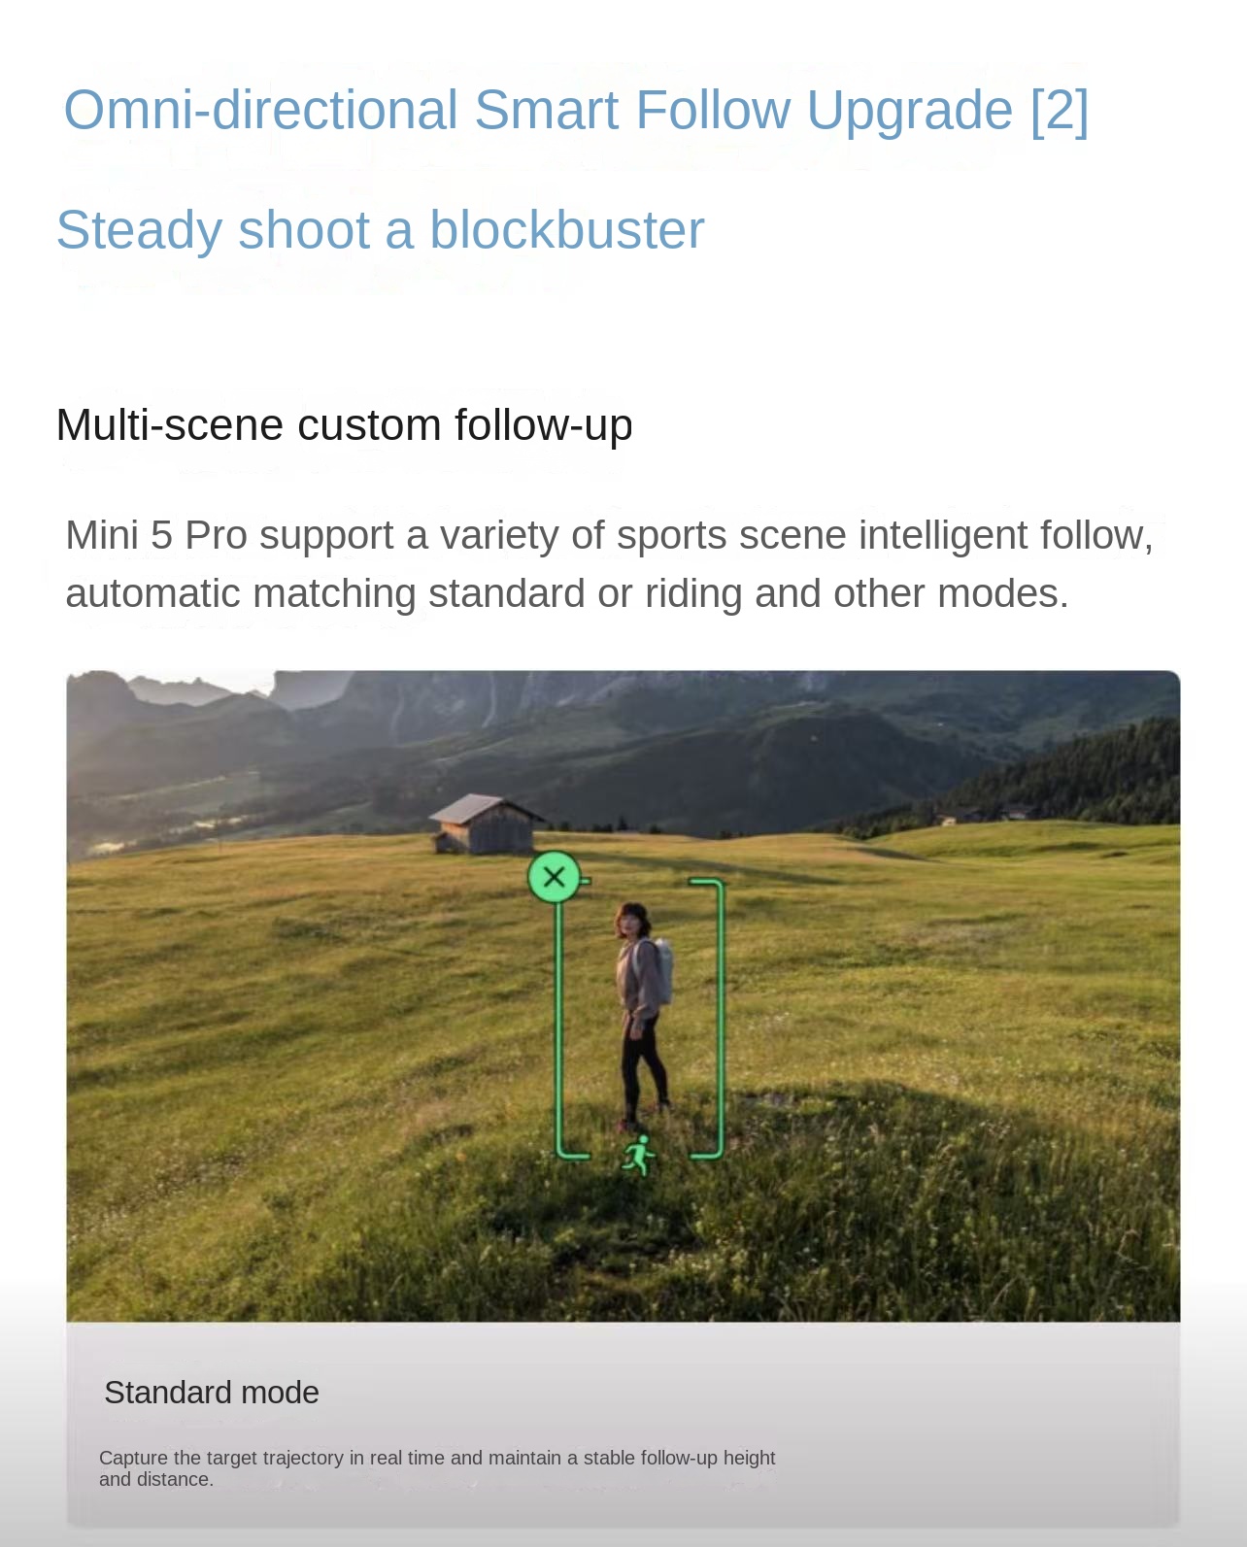The height and width of the screenshot is (1547, 1247).
Task: Click the gray Standard mode caption panel
Action: pyautogui.click(x=623, y=1424)
